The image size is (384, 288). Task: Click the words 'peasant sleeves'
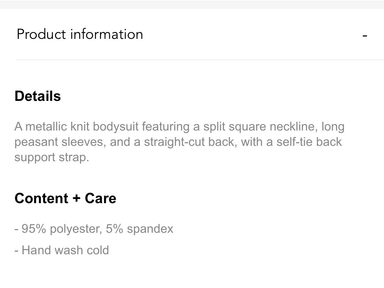tap(60, 142)
